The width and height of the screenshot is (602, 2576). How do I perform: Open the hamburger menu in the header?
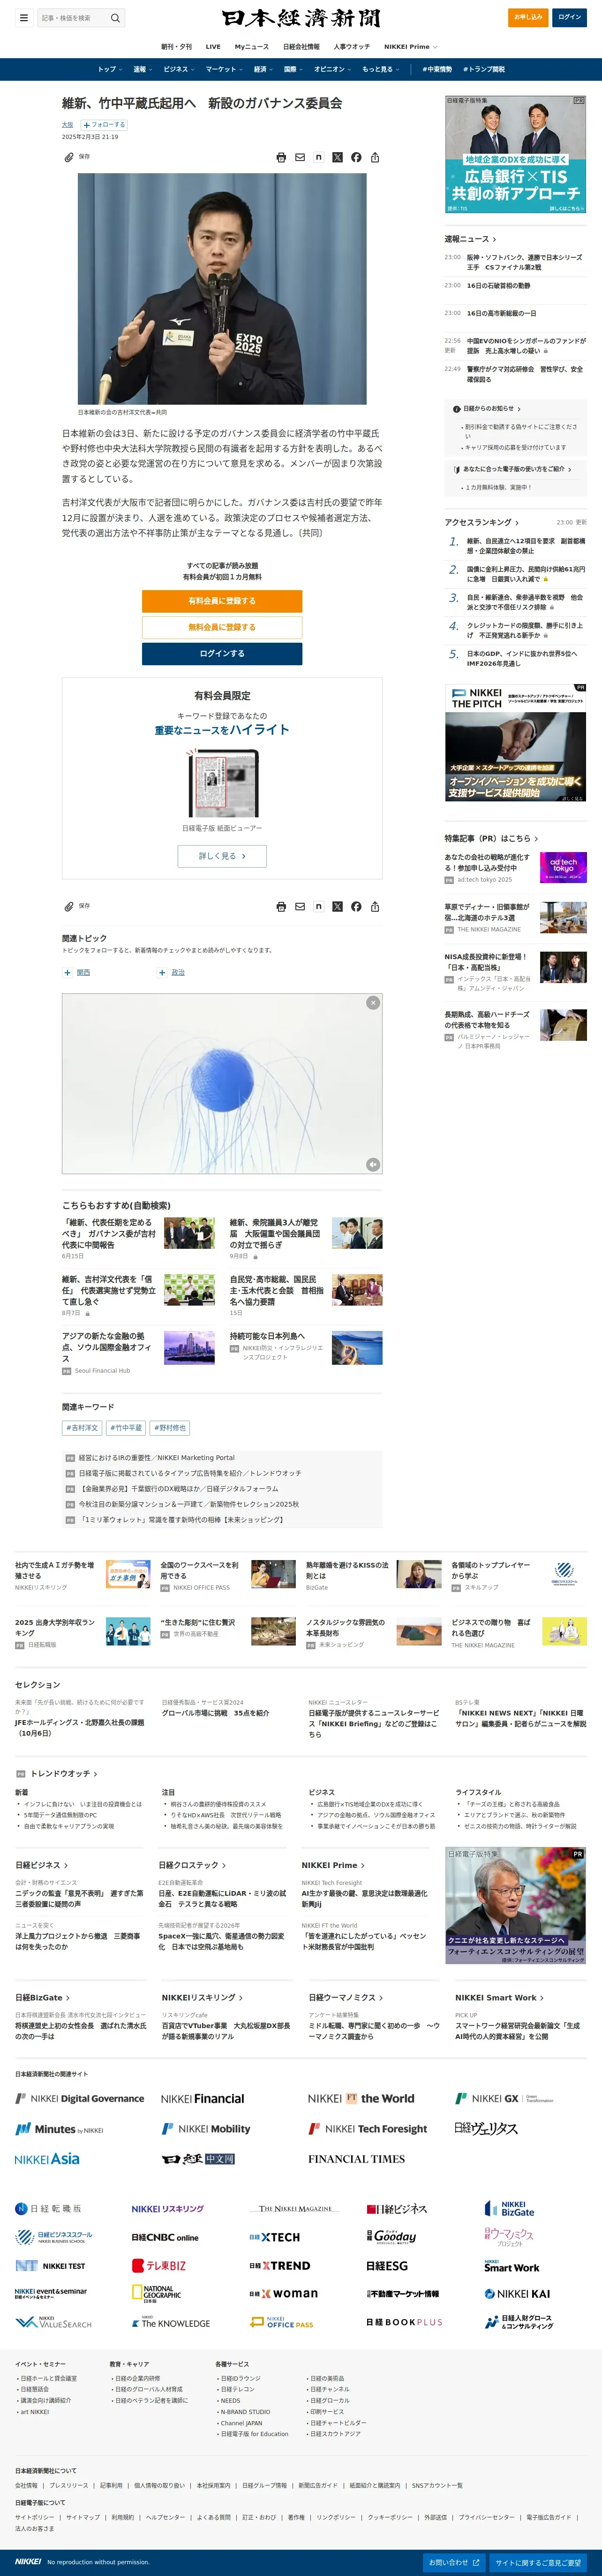click(24, 17)
